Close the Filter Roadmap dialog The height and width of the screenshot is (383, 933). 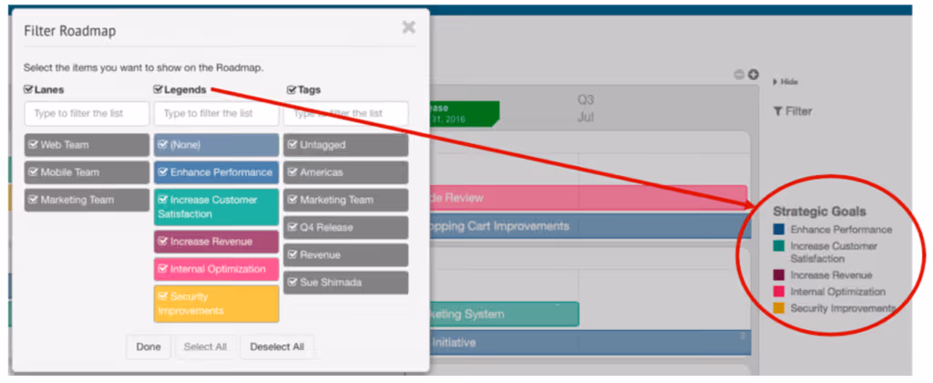(x=408, y=26)
